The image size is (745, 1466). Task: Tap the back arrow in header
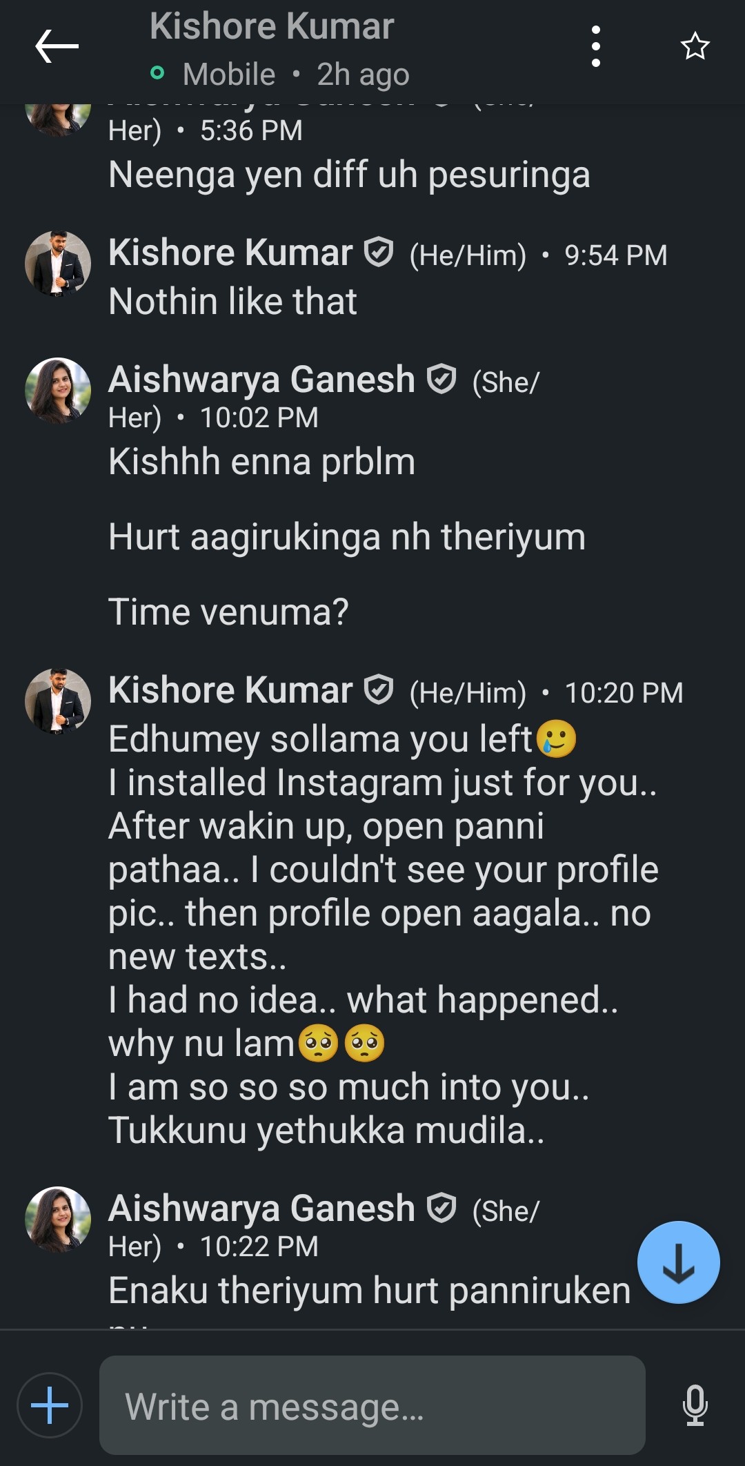click(x=57, y=47)
